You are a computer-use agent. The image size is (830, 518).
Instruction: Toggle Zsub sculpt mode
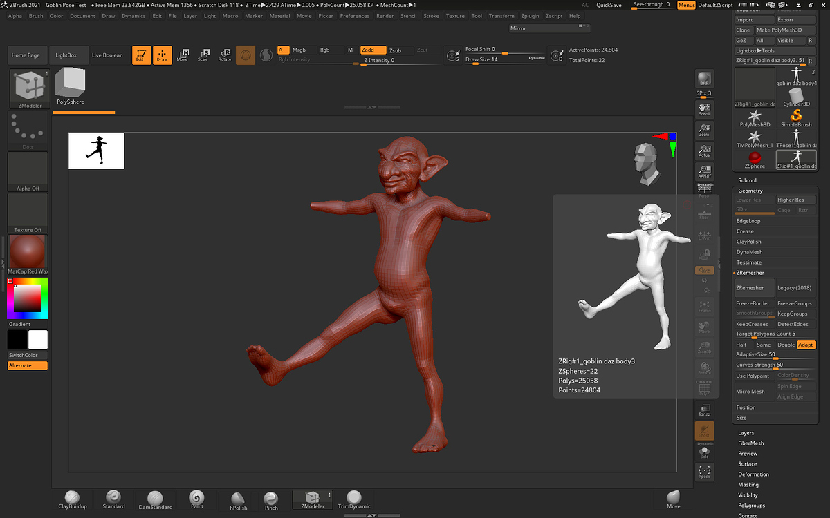click(x=400, y=50)
